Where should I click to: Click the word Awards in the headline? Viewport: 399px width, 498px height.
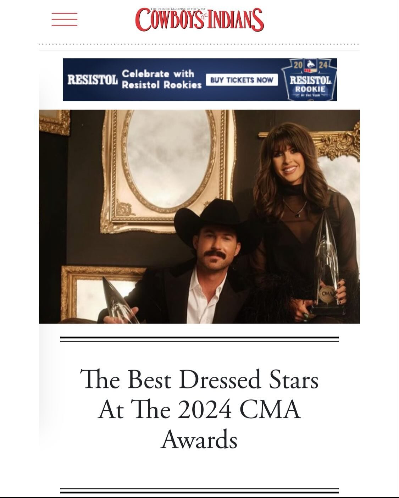pos(199,439)
